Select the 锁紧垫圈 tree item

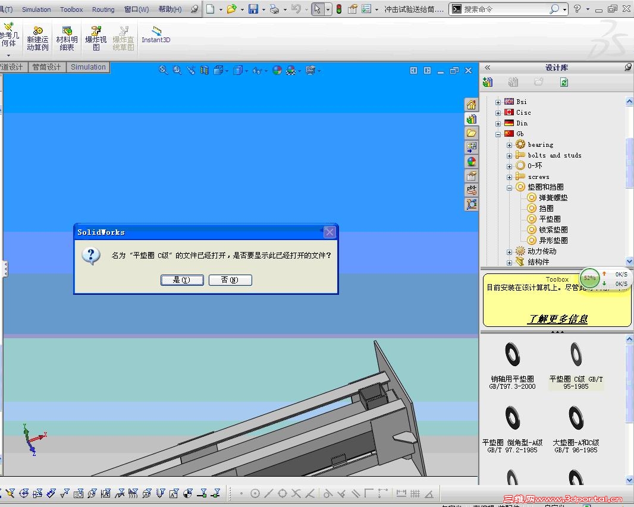click(x=553, y=230)
